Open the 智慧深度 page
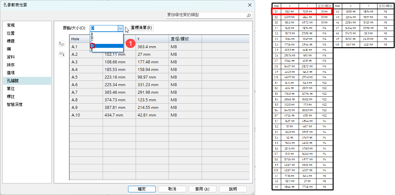 [15, 105]
